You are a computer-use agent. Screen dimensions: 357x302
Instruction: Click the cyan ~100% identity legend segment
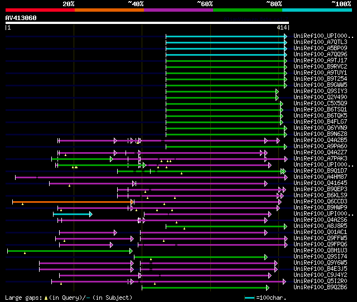[317, 10]
